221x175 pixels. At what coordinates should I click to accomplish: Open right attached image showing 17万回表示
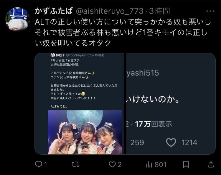click(x=171, y=104)
